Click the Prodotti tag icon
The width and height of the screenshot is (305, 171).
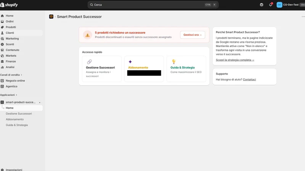point(2,27)
